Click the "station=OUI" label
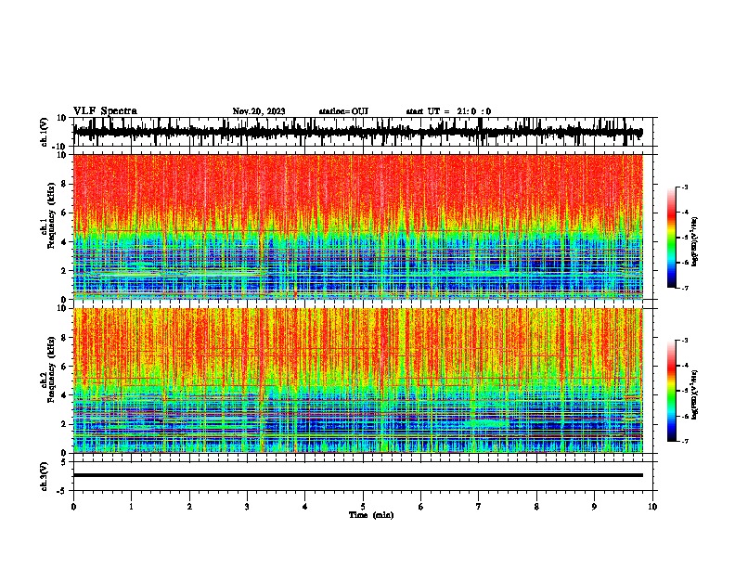The width and height of the screenshot is (735, 568). (x=343, y=111)
